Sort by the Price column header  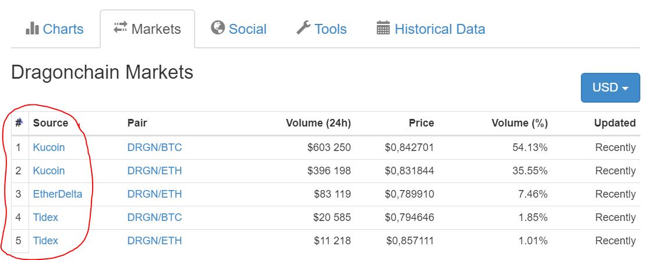pyautogui.click(x=421, y=123)
